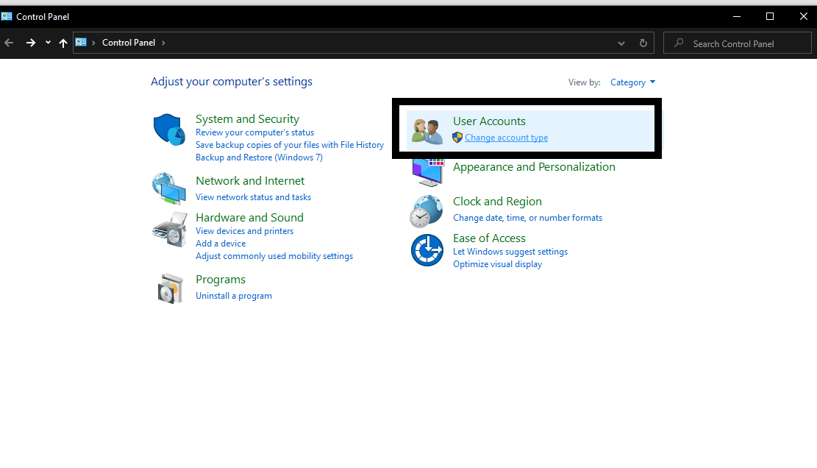Image resolution: width=817 pixels, height=468 pixels.
Task: Click the up-one-level navigation arrow
Action: click(63, 43)
